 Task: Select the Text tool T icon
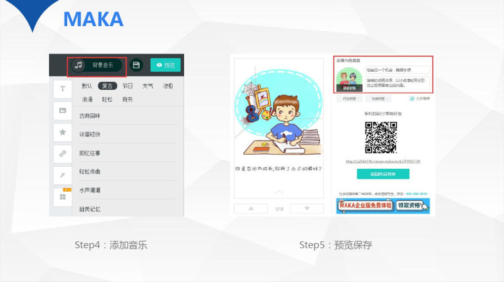(x=62, y=89)
